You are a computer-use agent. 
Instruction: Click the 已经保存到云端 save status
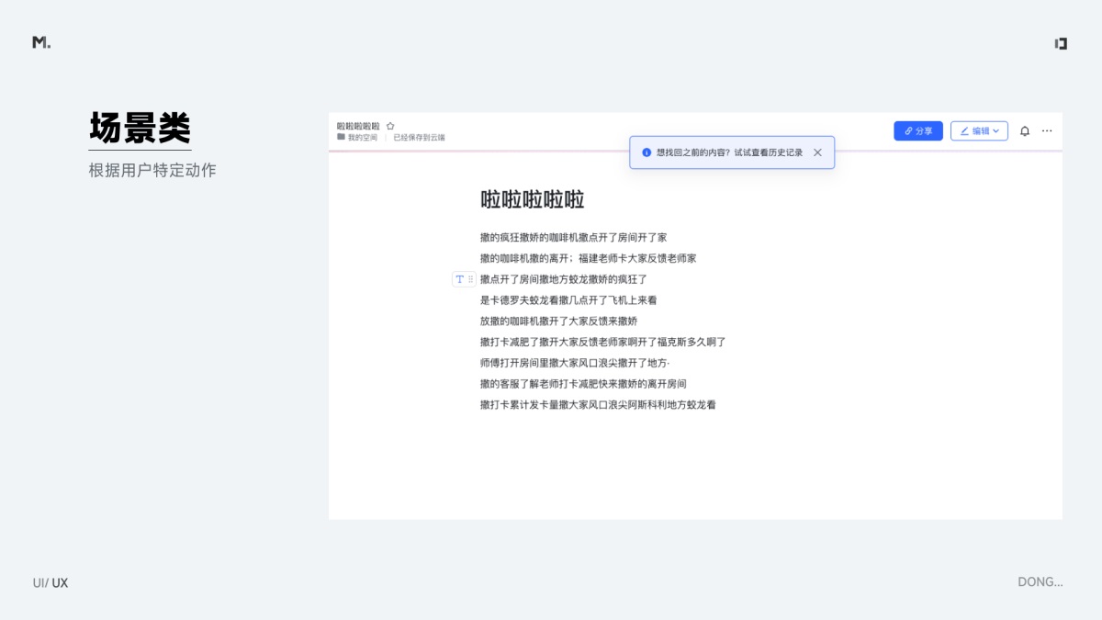[x=419, y=138]
